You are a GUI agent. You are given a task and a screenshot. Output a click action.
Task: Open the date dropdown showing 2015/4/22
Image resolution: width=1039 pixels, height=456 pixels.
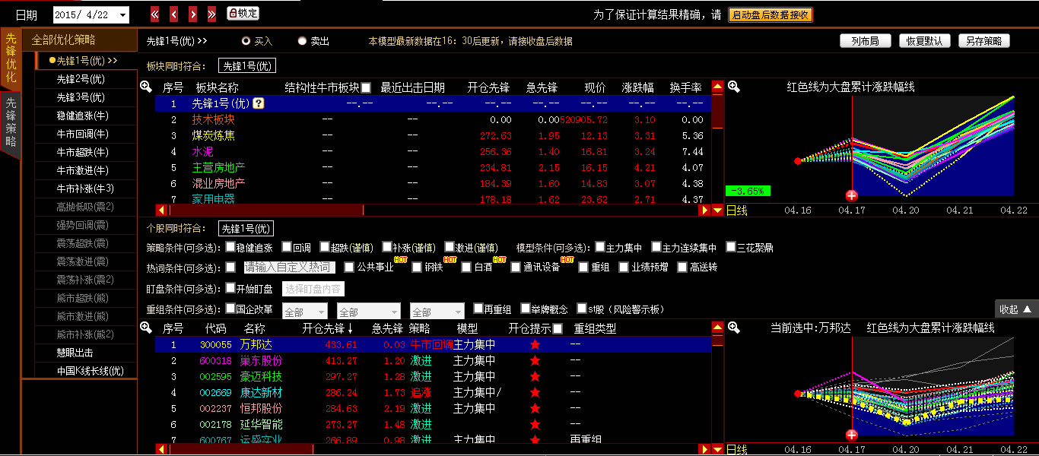click(x=123, y=15)
